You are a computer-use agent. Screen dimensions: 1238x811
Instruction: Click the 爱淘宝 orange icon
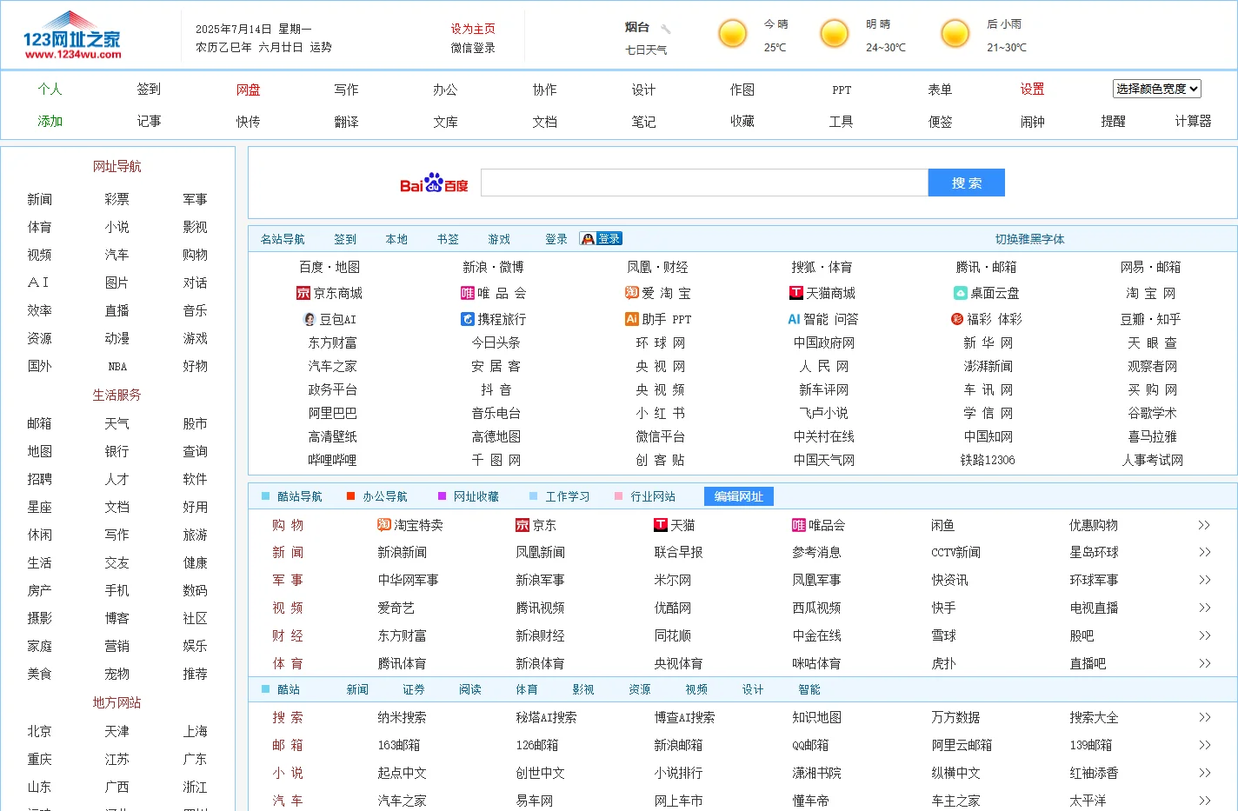[632, 293]
